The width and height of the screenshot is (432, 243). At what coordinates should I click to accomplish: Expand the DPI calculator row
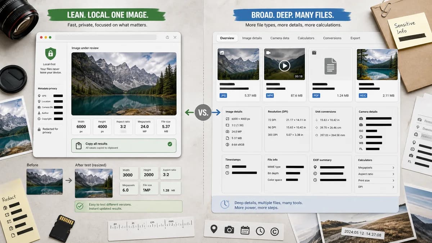tap(377, 187)
